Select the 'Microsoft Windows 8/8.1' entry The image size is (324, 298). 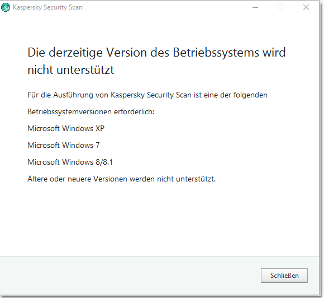click(x=70, y=162)
